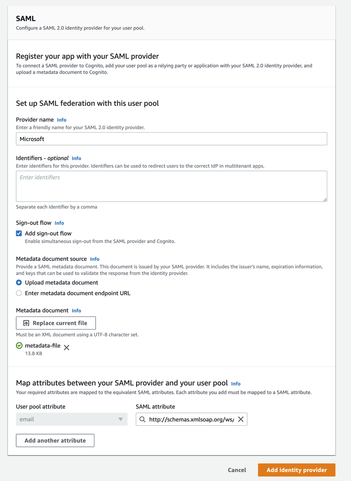Viewport: 351px width, 481px height.
Task: Click the Identifiers text area
Action: tap(171, 186)
